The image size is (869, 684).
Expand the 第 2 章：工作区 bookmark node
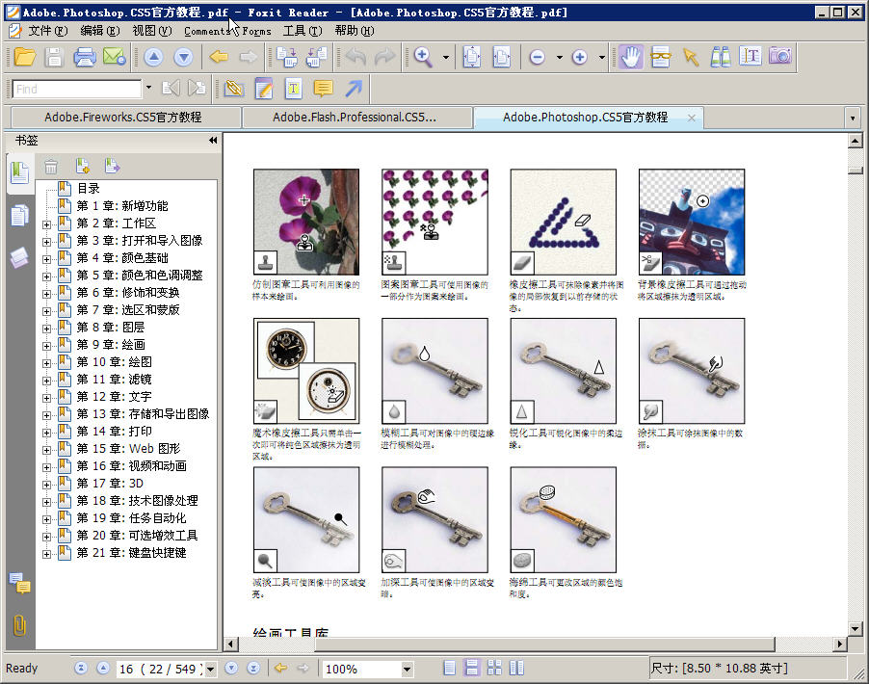48,223
